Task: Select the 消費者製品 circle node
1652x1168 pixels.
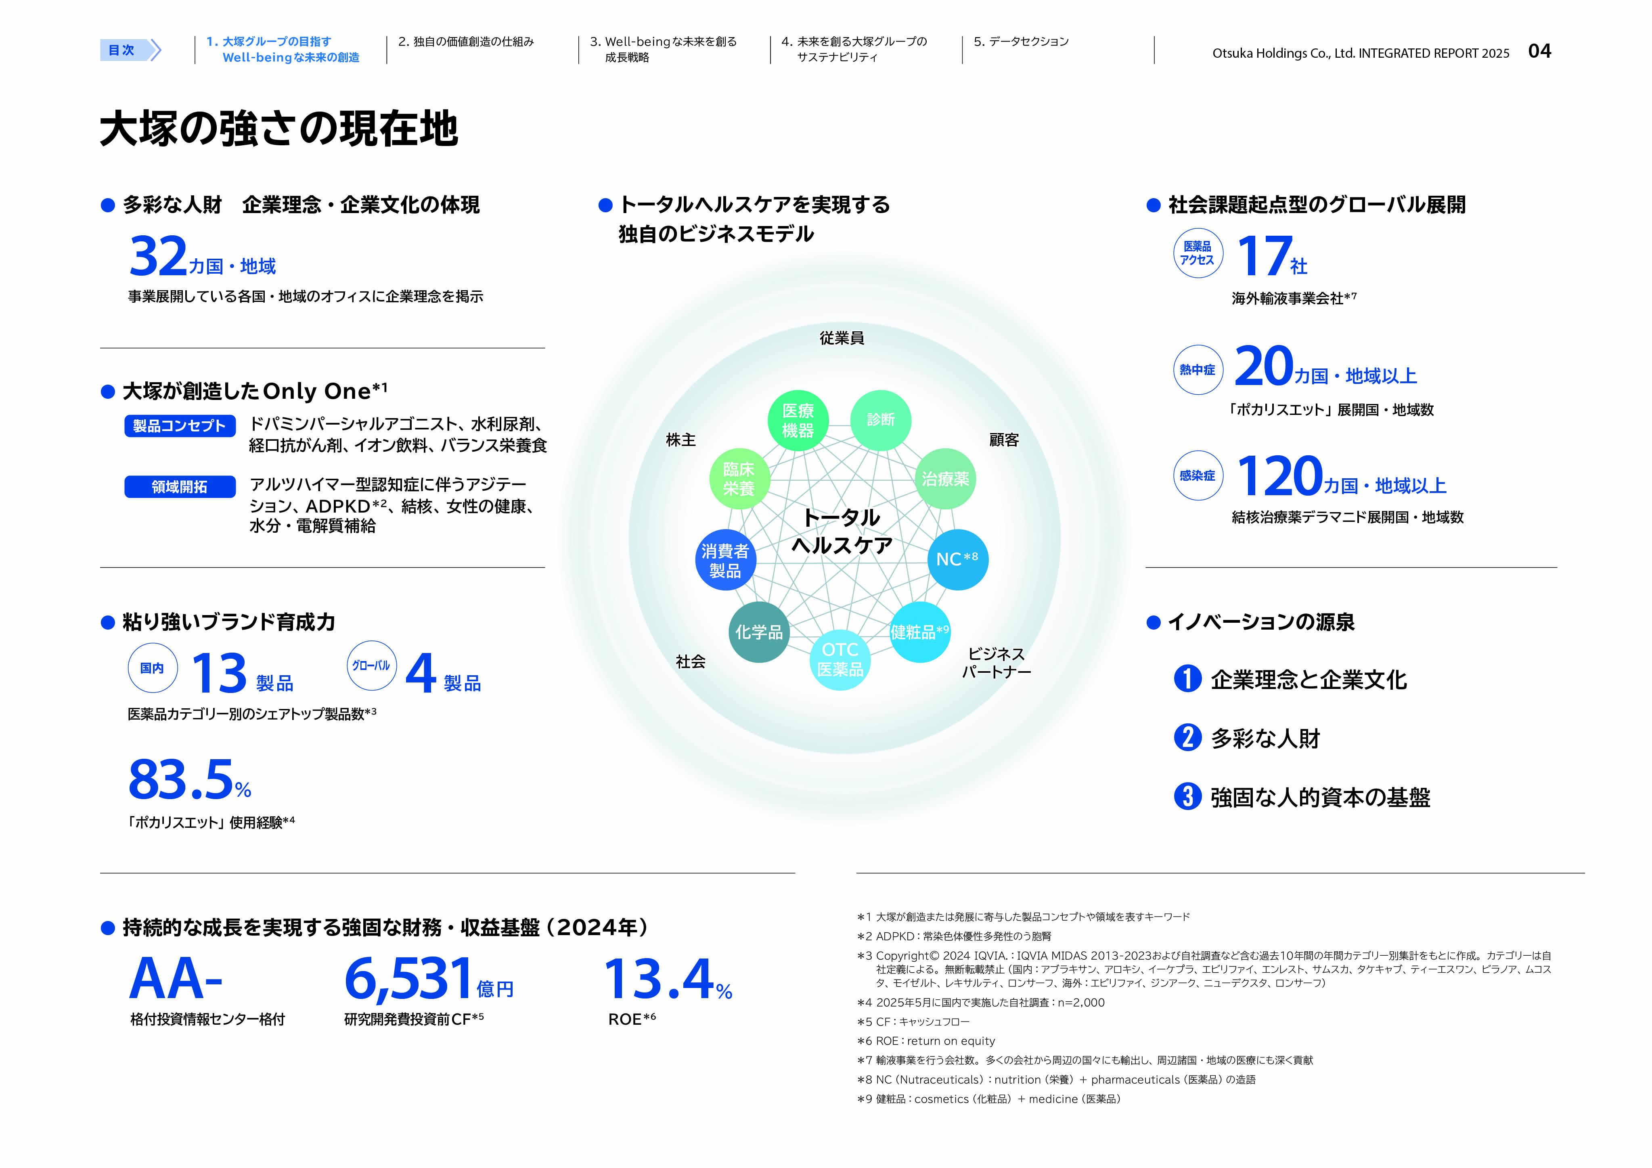Action: pos(725,560)
